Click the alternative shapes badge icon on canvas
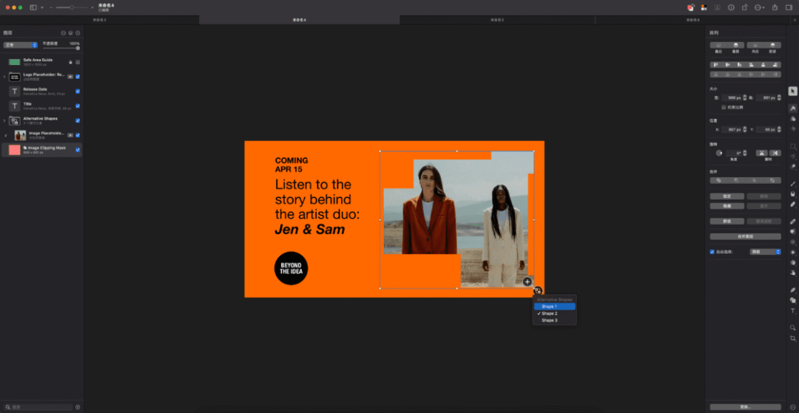The image size is (799, 413). [538, 291]
